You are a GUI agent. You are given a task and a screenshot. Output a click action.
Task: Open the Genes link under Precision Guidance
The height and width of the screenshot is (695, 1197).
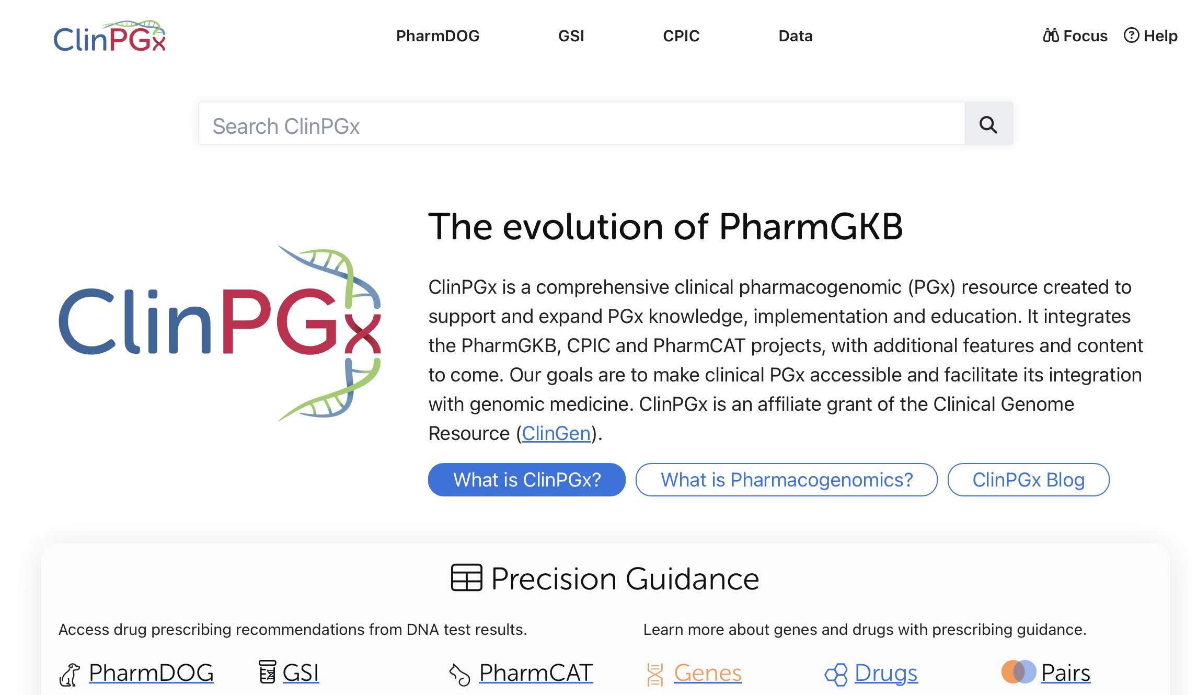tap(708, 674)
